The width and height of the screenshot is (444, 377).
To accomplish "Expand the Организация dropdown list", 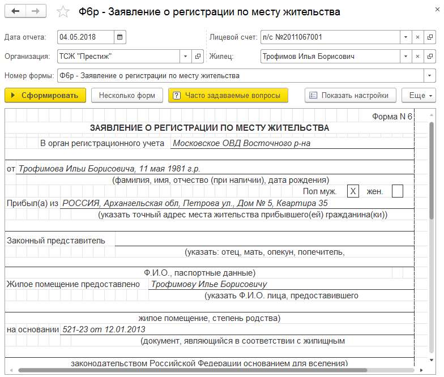I will click(x=186, y=57).
